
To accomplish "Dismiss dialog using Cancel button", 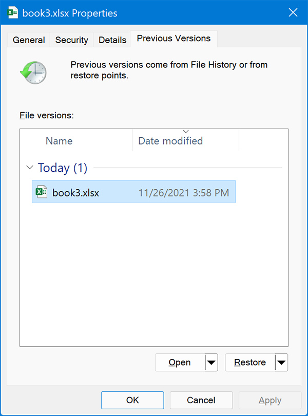I will [x=201, y=400].
